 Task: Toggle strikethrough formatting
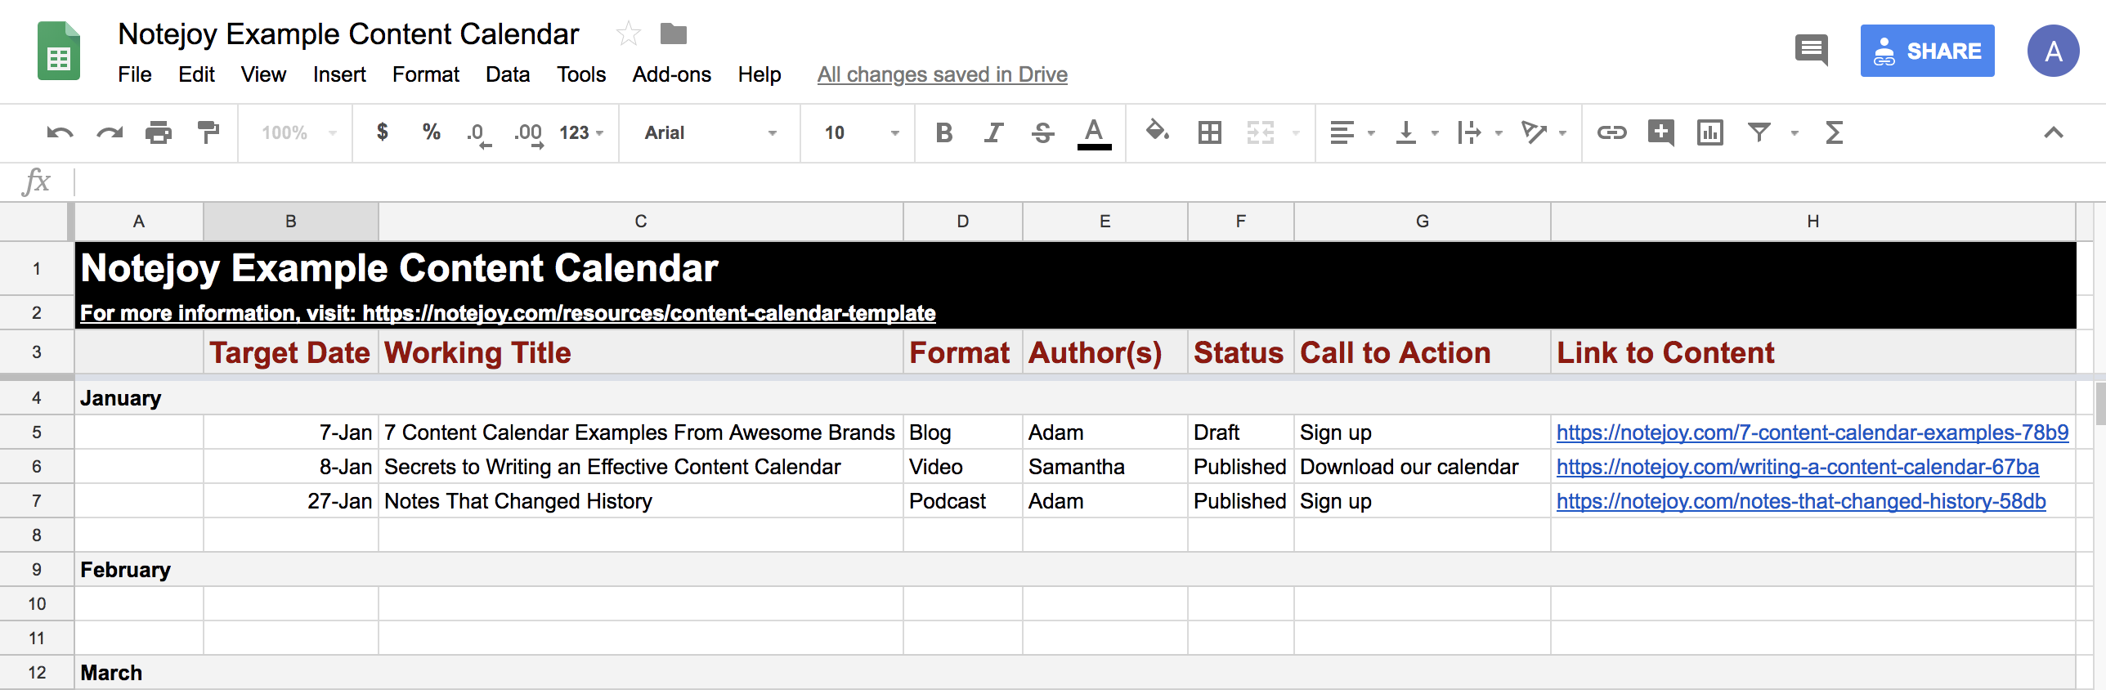coord(1042,132)
